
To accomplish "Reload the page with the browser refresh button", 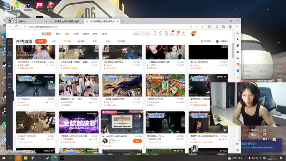I will [x=17, y=26].
